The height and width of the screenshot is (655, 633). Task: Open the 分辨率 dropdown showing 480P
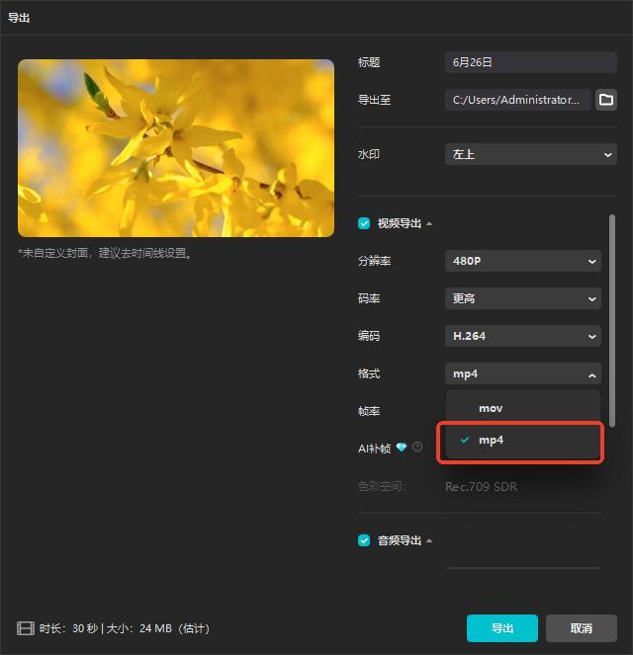[522, 261]
